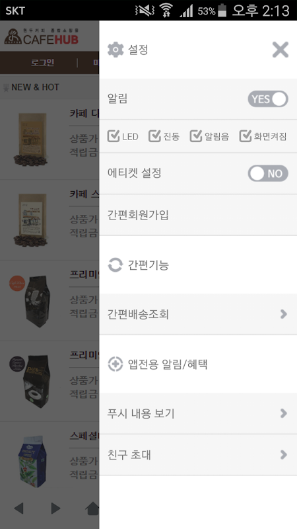
Task: Expand 푸시 내용 보기 chevron
Action: (284, 413)
